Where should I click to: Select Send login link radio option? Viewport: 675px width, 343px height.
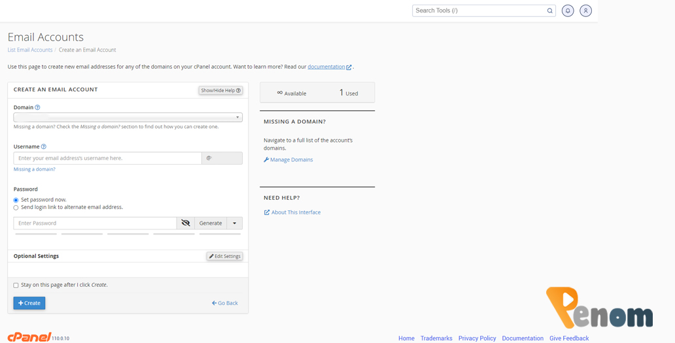point(16,208)
